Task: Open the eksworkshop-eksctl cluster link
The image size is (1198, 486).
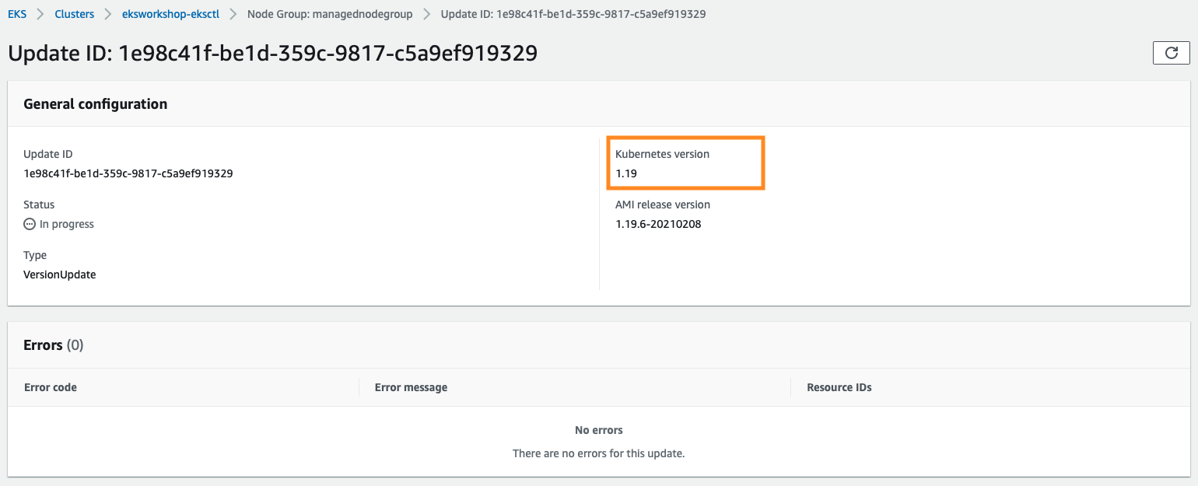Action: [x=170, y=14]
